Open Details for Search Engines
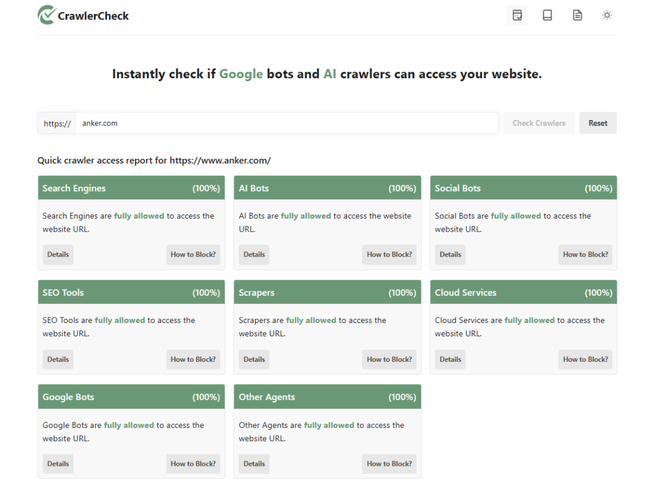 [58, 255]
